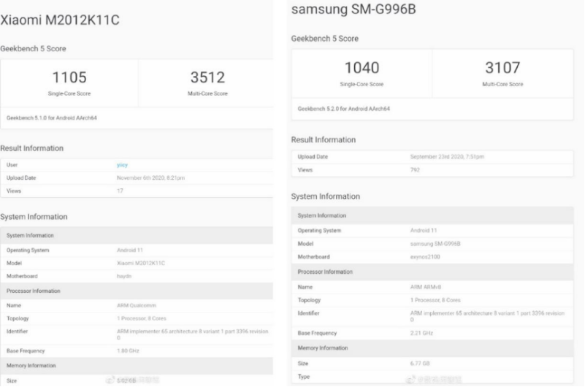Viewport: 585px width, 387px height.
Task: Click the samsung SM-G996B page title
Action: [353, 9]
